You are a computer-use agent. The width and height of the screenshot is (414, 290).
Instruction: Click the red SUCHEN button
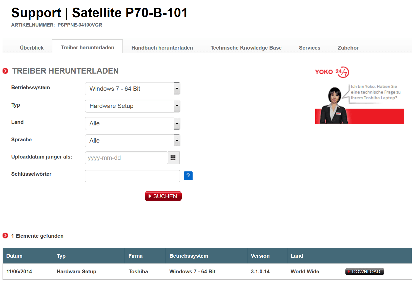(163, 196)
